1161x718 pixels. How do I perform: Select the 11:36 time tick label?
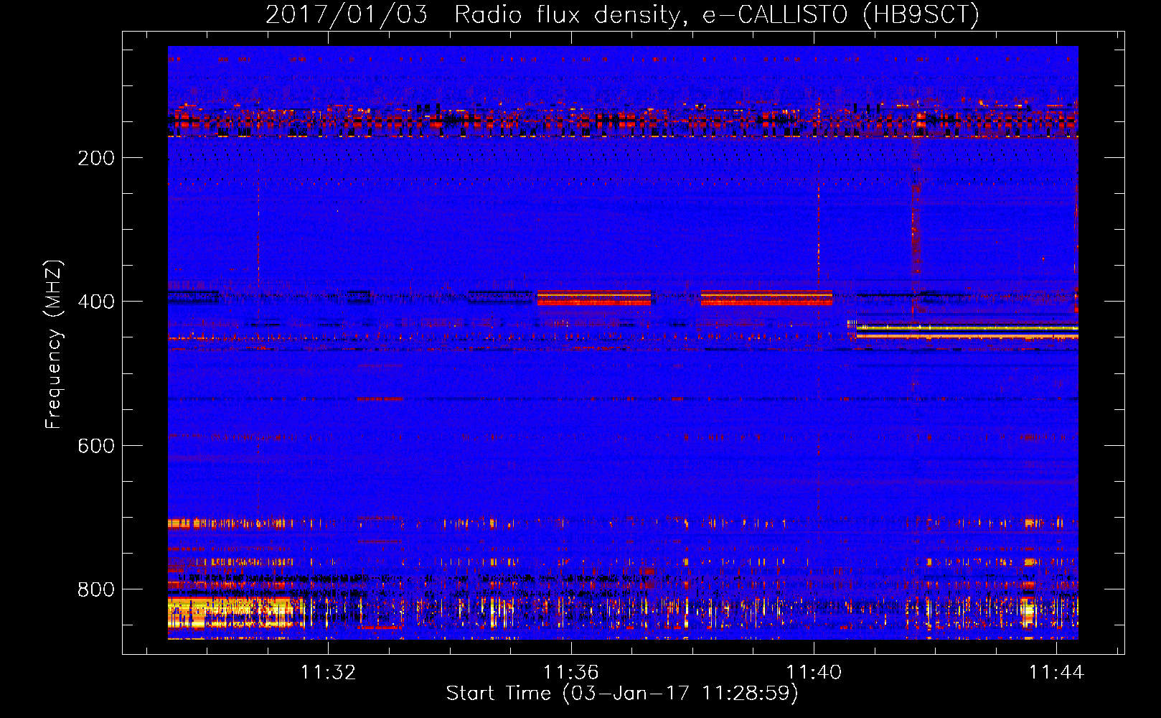point(571,673)
